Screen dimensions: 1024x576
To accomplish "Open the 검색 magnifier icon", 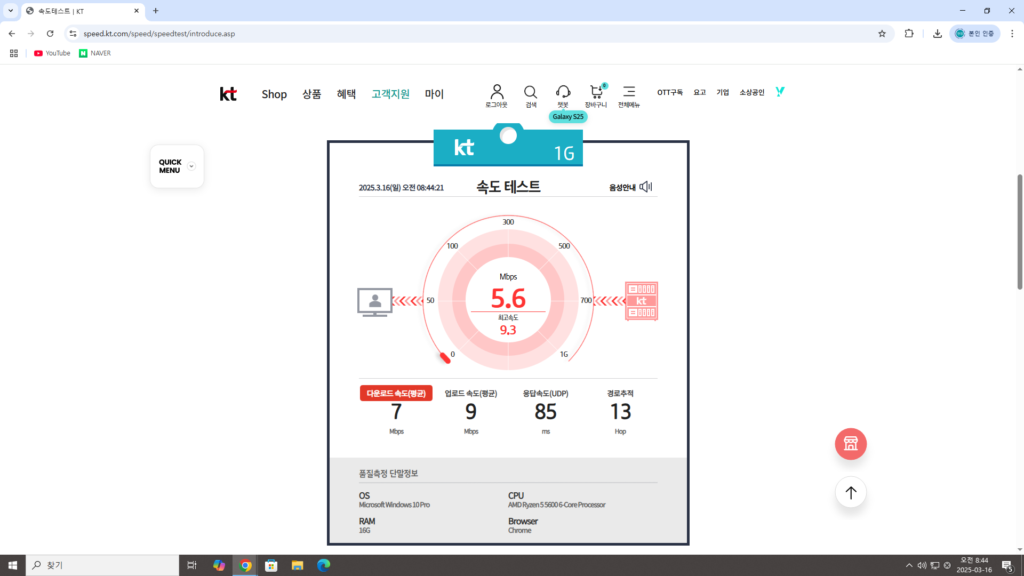I will [x=531, y=96].
